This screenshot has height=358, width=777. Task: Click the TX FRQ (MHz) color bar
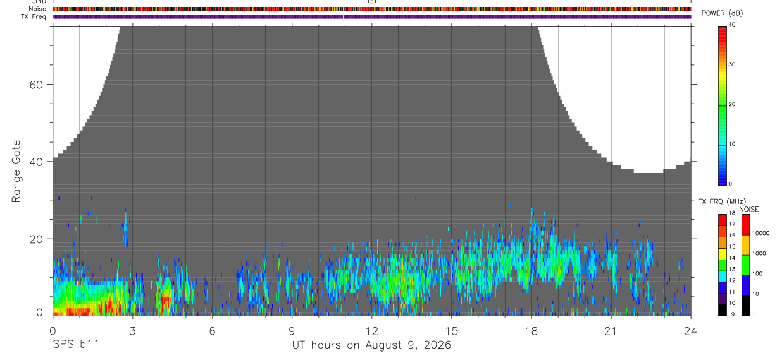(722, 265)
